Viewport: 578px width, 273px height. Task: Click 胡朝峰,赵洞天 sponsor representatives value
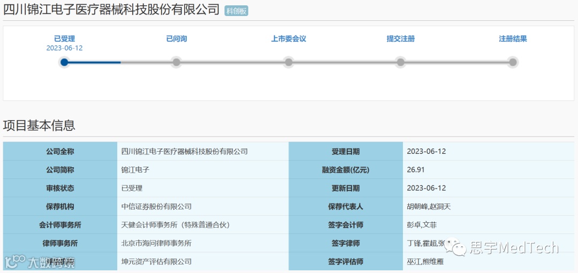[429, 206]
